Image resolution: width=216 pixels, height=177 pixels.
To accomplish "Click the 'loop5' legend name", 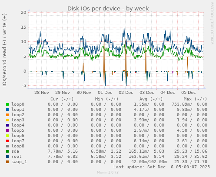I will point(18,130).
